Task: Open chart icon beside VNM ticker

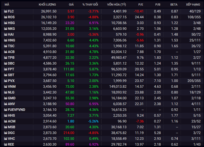Action: coord(6,87)
